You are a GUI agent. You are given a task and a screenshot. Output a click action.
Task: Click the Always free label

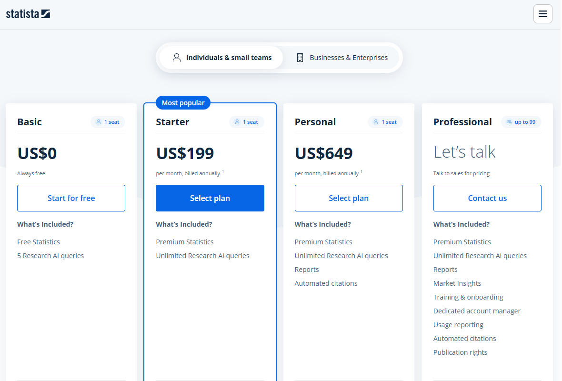(31, 173)
